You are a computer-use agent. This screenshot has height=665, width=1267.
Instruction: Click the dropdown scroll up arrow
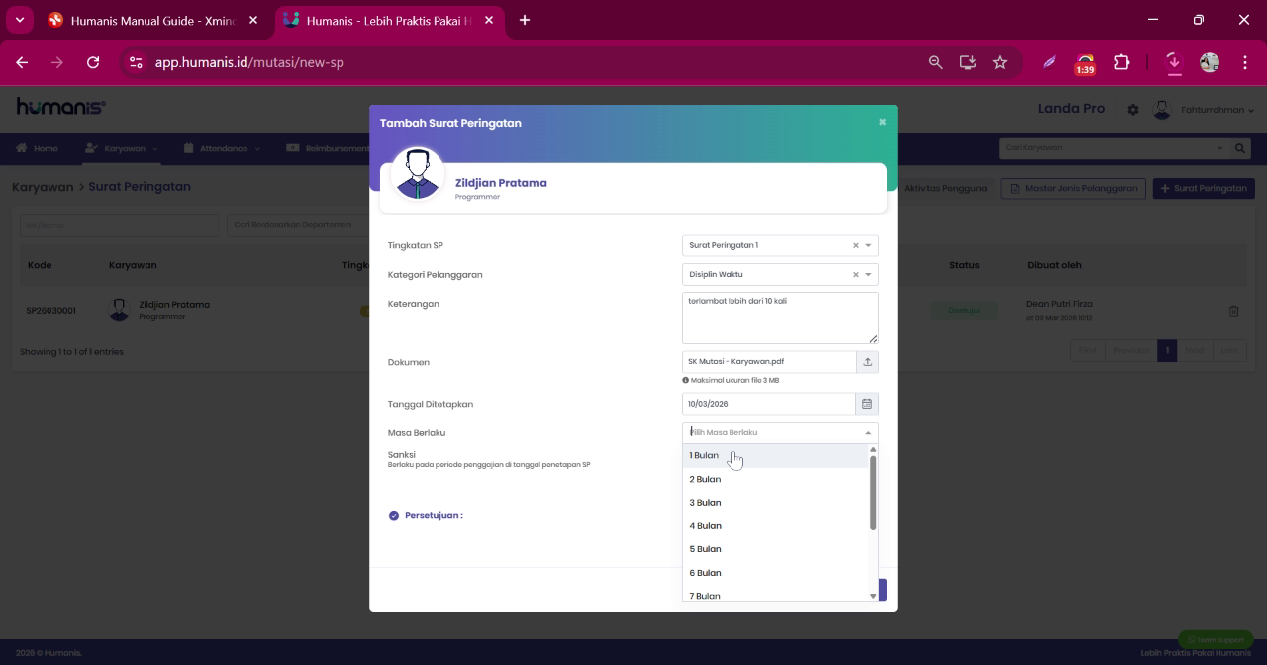873,450
